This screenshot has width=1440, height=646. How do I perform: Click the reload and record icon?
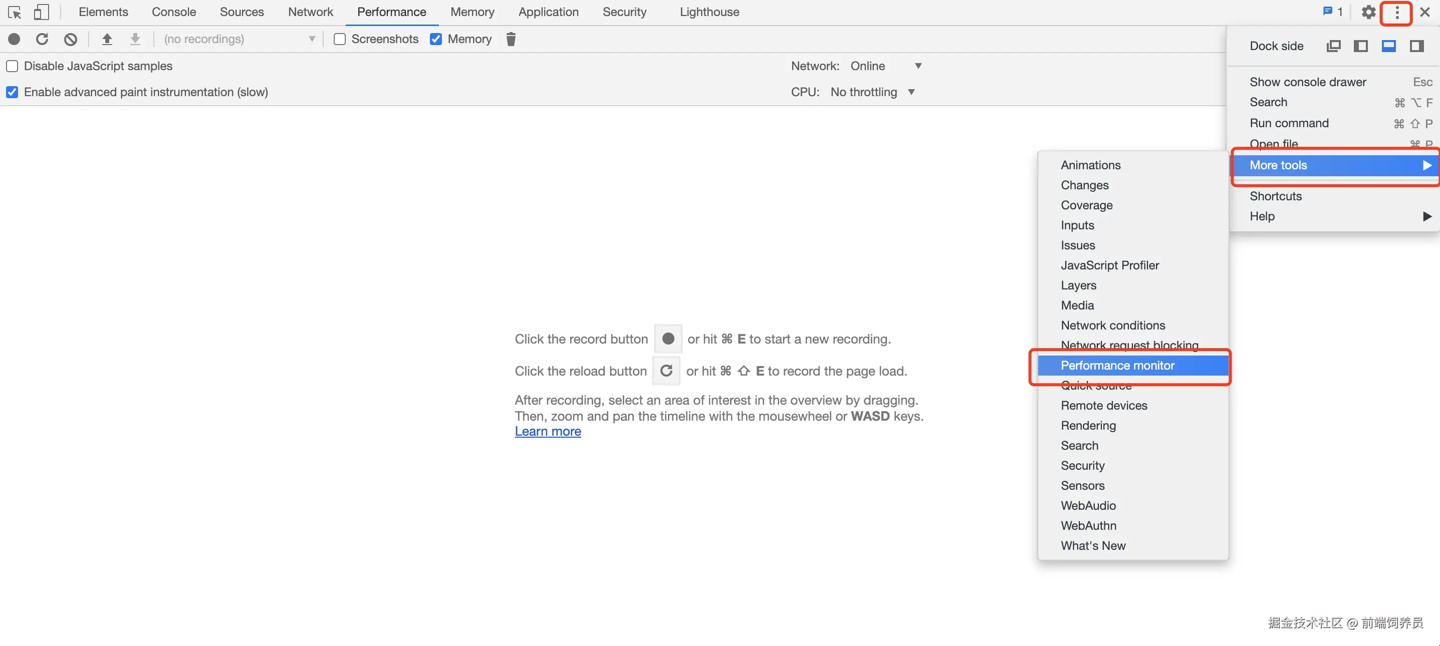(x=42, y=39)
